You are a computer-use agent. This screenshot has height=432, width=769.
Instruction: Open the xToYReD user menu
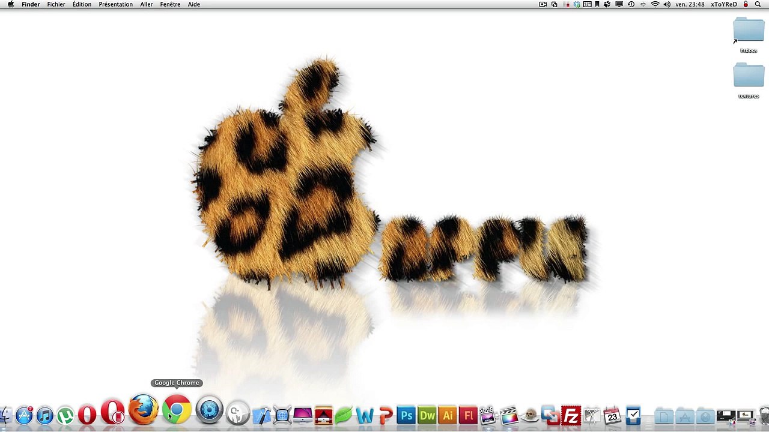coord(724,4)
